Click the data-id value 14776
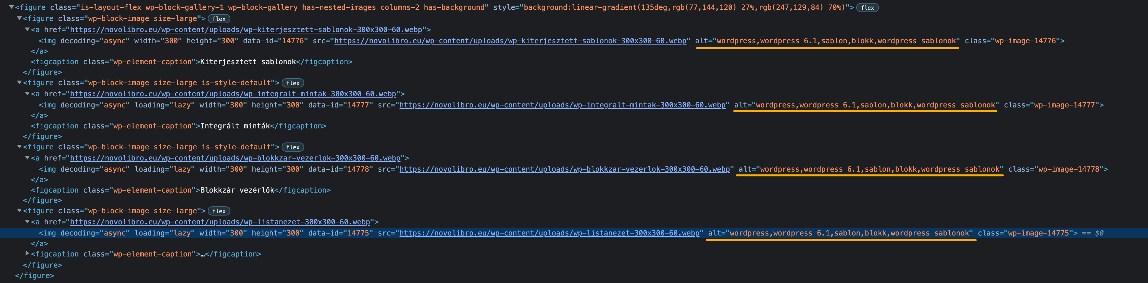The height and width of the screenshot is (283, 1148). tap(293, 41)
